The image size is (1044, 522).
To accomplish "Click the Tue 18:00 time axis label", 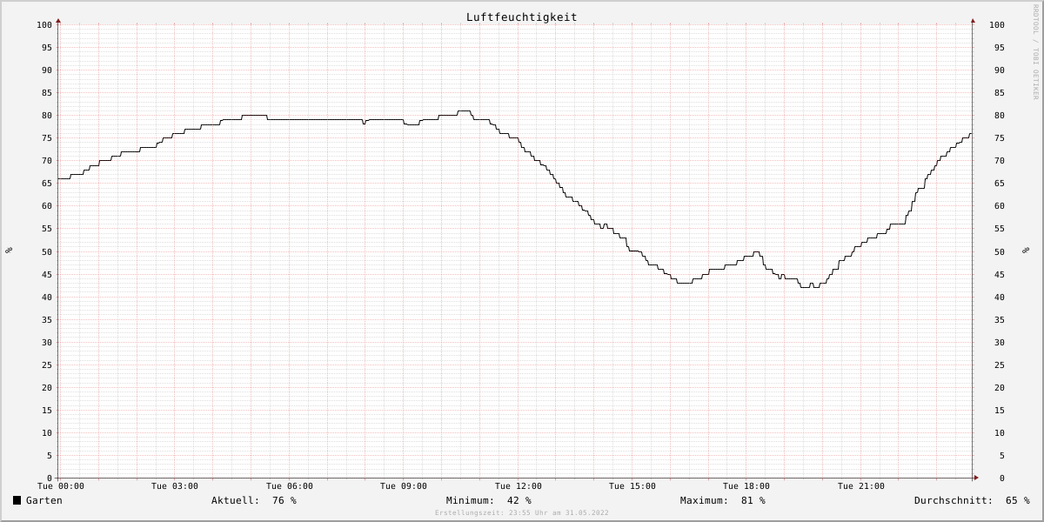I will click(746, 486).
